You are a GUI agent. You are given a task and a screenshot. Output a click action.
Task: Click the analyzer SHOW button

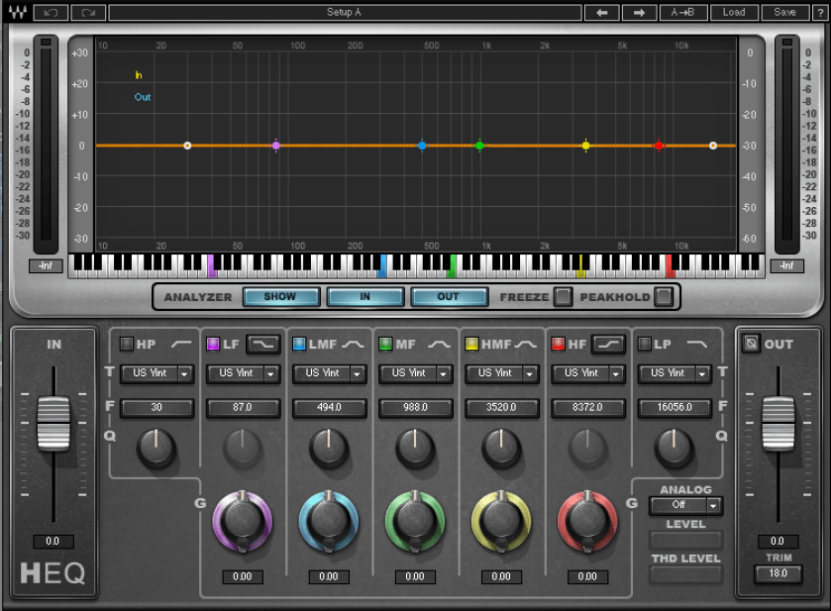tap(282, 296)
